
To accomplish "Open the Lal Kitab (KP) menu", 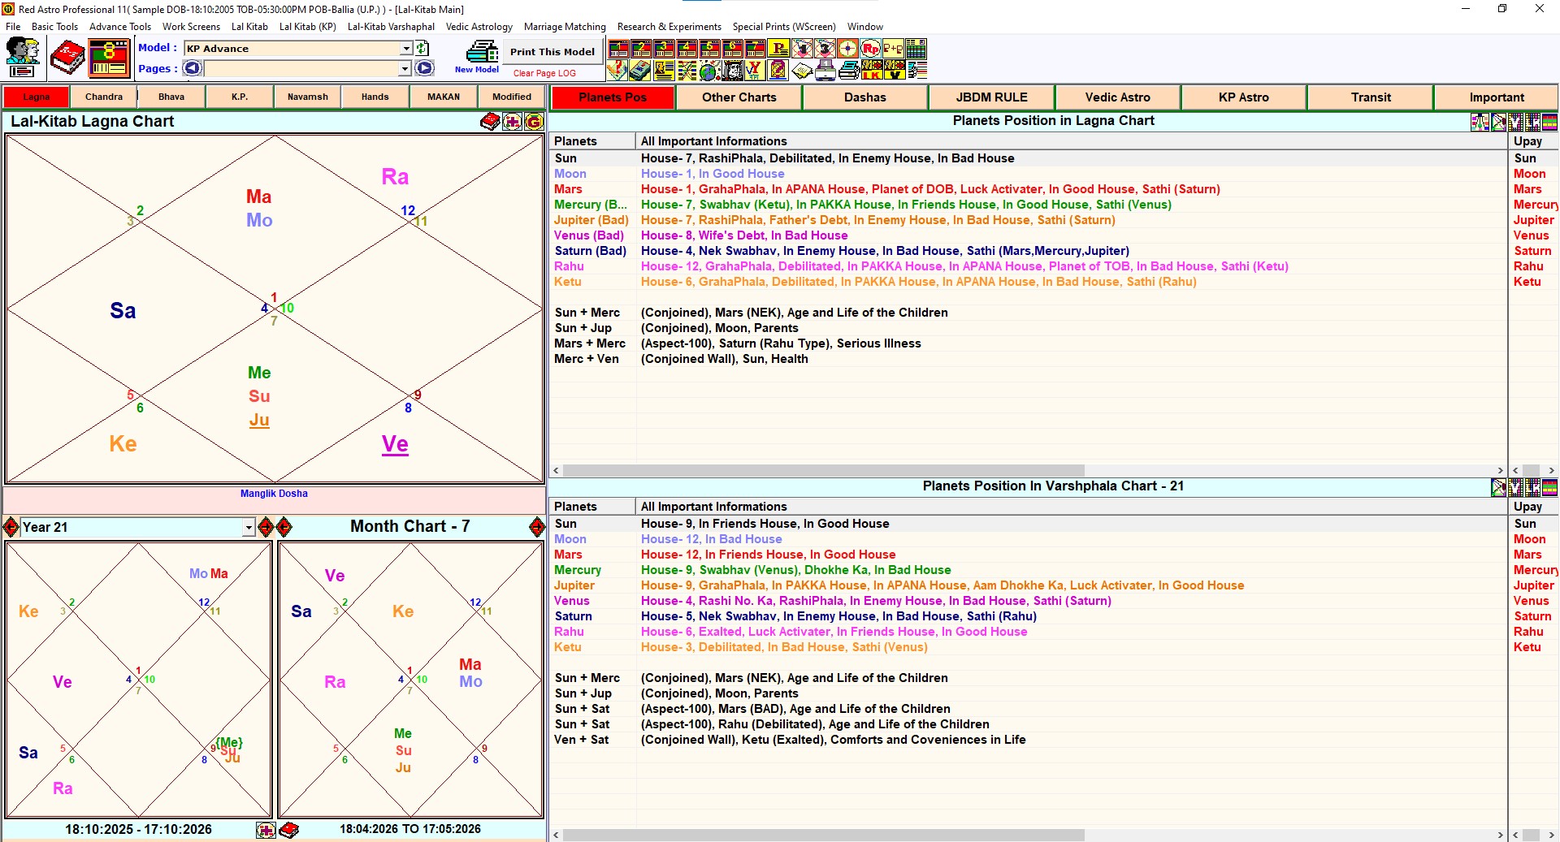I will [x=307, y=27].
